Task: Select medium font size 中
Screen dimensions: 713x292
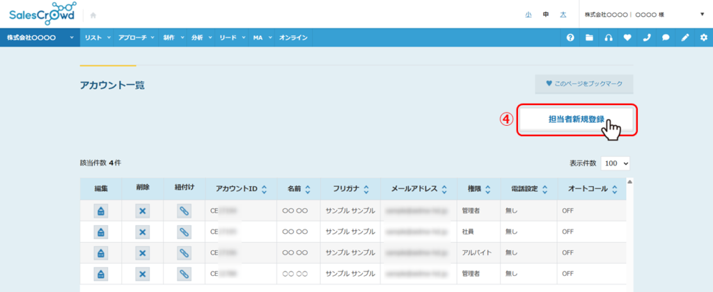Action: click(x=545, y=14)
